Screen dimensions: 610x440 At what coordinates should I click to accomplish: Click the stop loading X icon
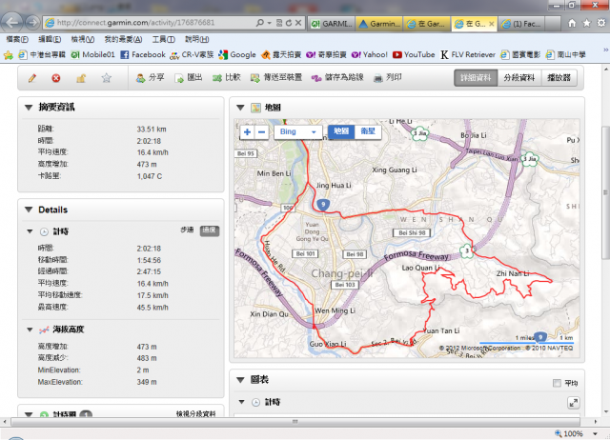tap(298, 23)
